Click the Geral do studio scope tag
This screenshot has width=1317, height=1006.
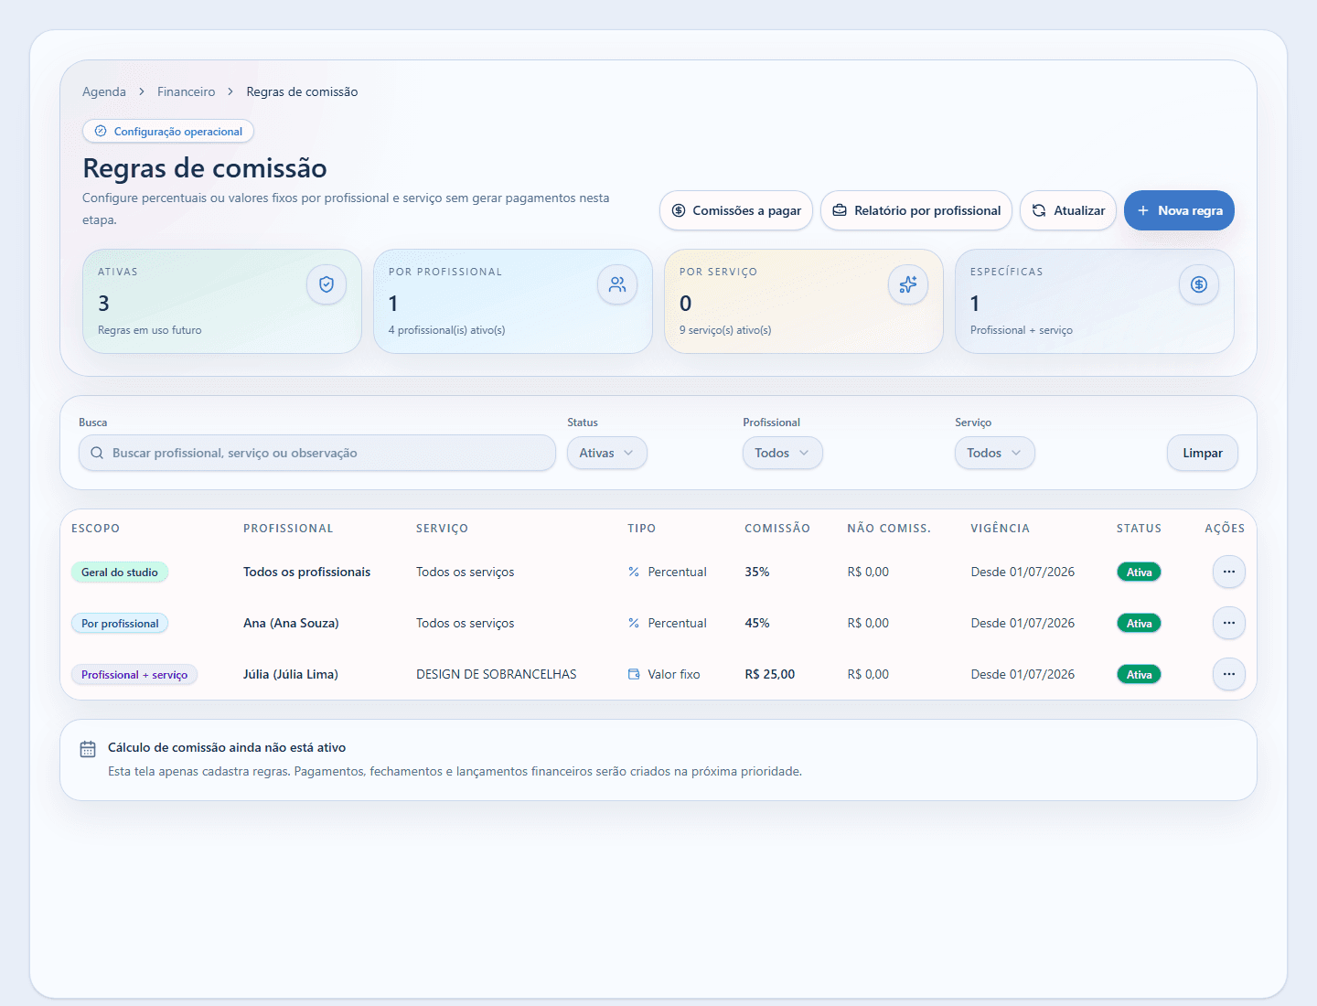coord(120,573)
